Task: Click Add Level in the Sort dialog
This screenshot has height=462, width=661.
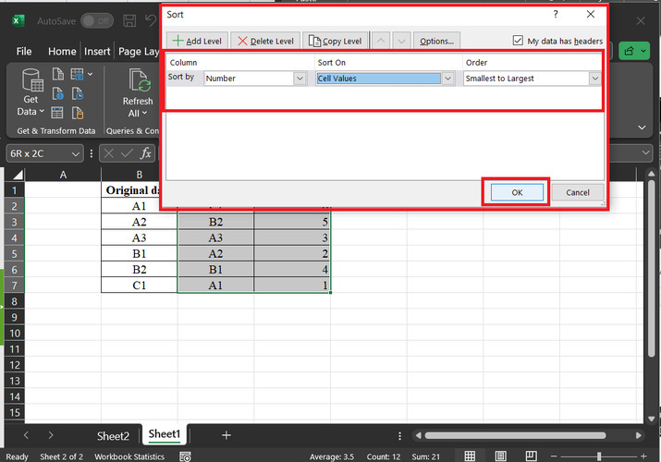Action: click(197, 41)
